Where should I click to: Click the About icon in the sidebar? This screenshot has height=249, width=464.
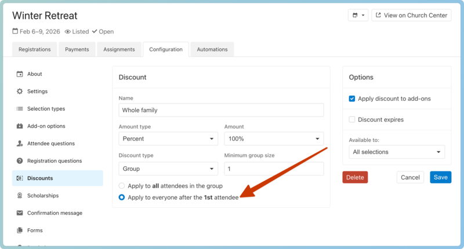tap(20, 74)
